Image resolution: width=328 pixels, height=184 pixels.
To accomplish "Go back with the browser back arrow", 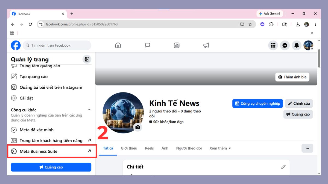I will (x=13, y=24).
